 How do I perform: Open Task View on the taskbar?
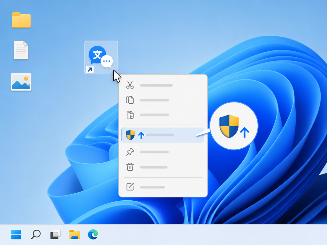(56, 234)
